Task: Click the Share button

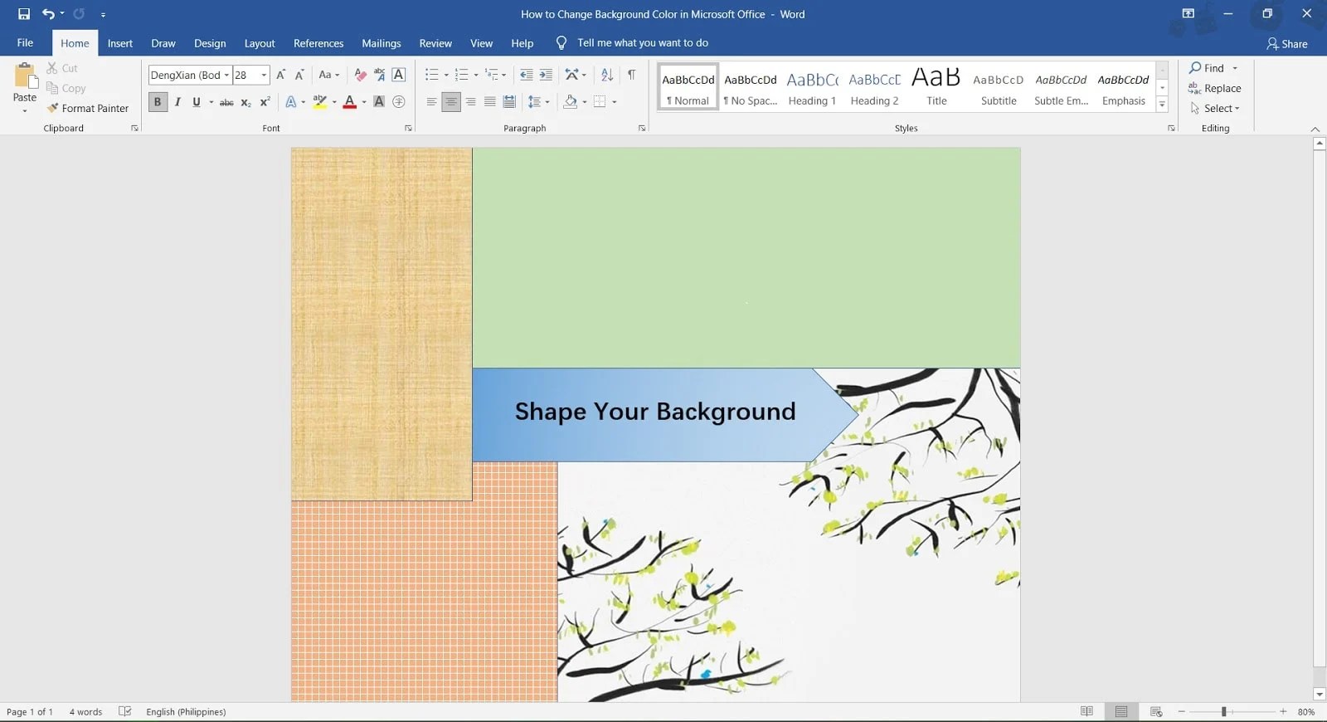Action: (1286, 44)
